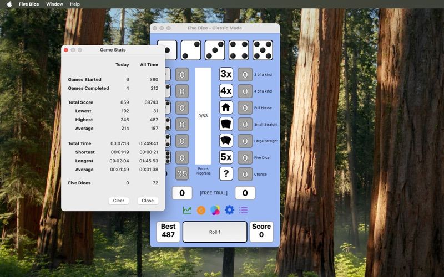Screen dimensions: 444x277
Task: Click the Best 487 box
Action: (168, 232)
